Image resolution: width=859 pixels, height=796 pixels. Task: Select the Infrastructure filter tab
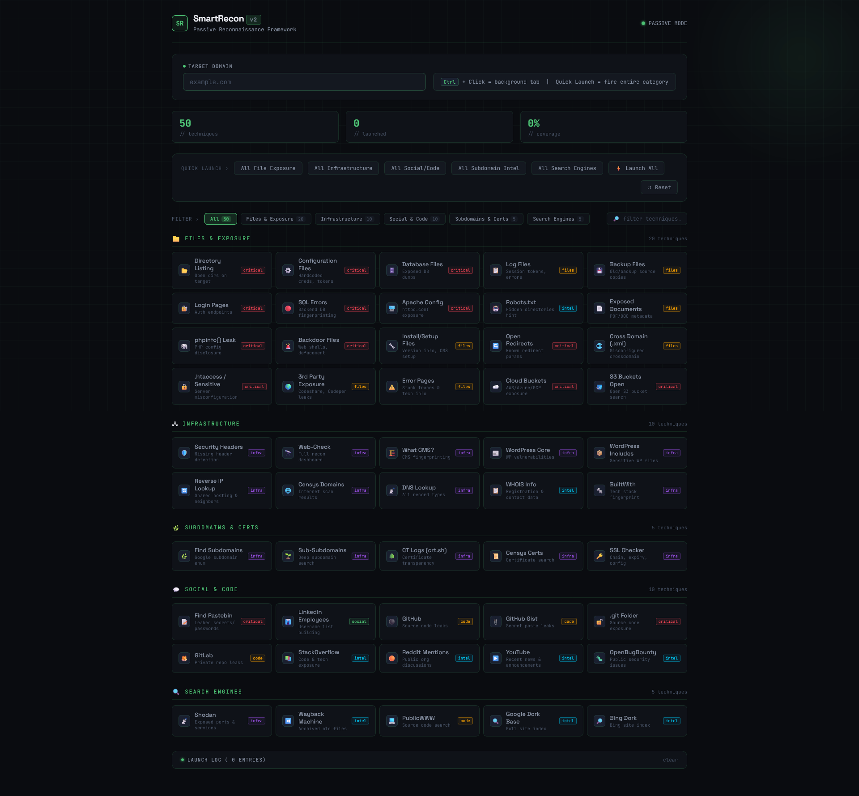pos(347,219)
